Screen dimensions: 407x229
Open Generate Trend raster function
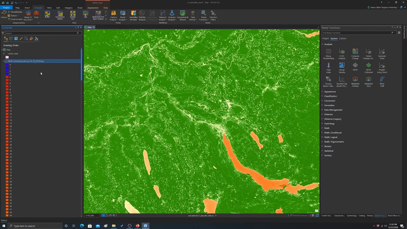point(382,54)
